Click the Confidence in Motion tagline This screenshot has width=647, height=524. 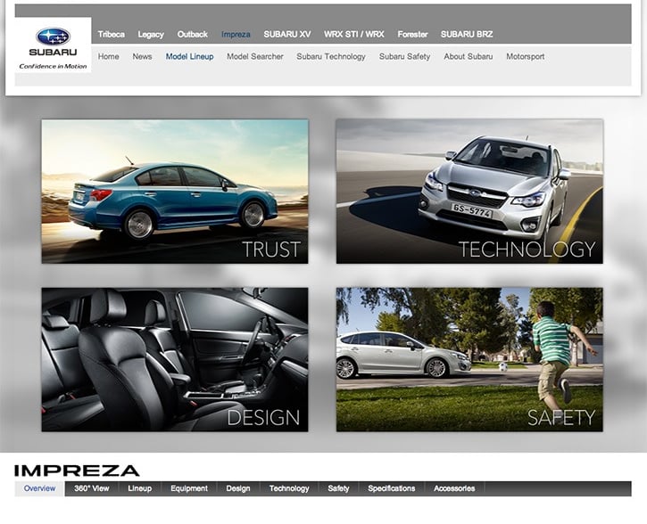(53, 66)
